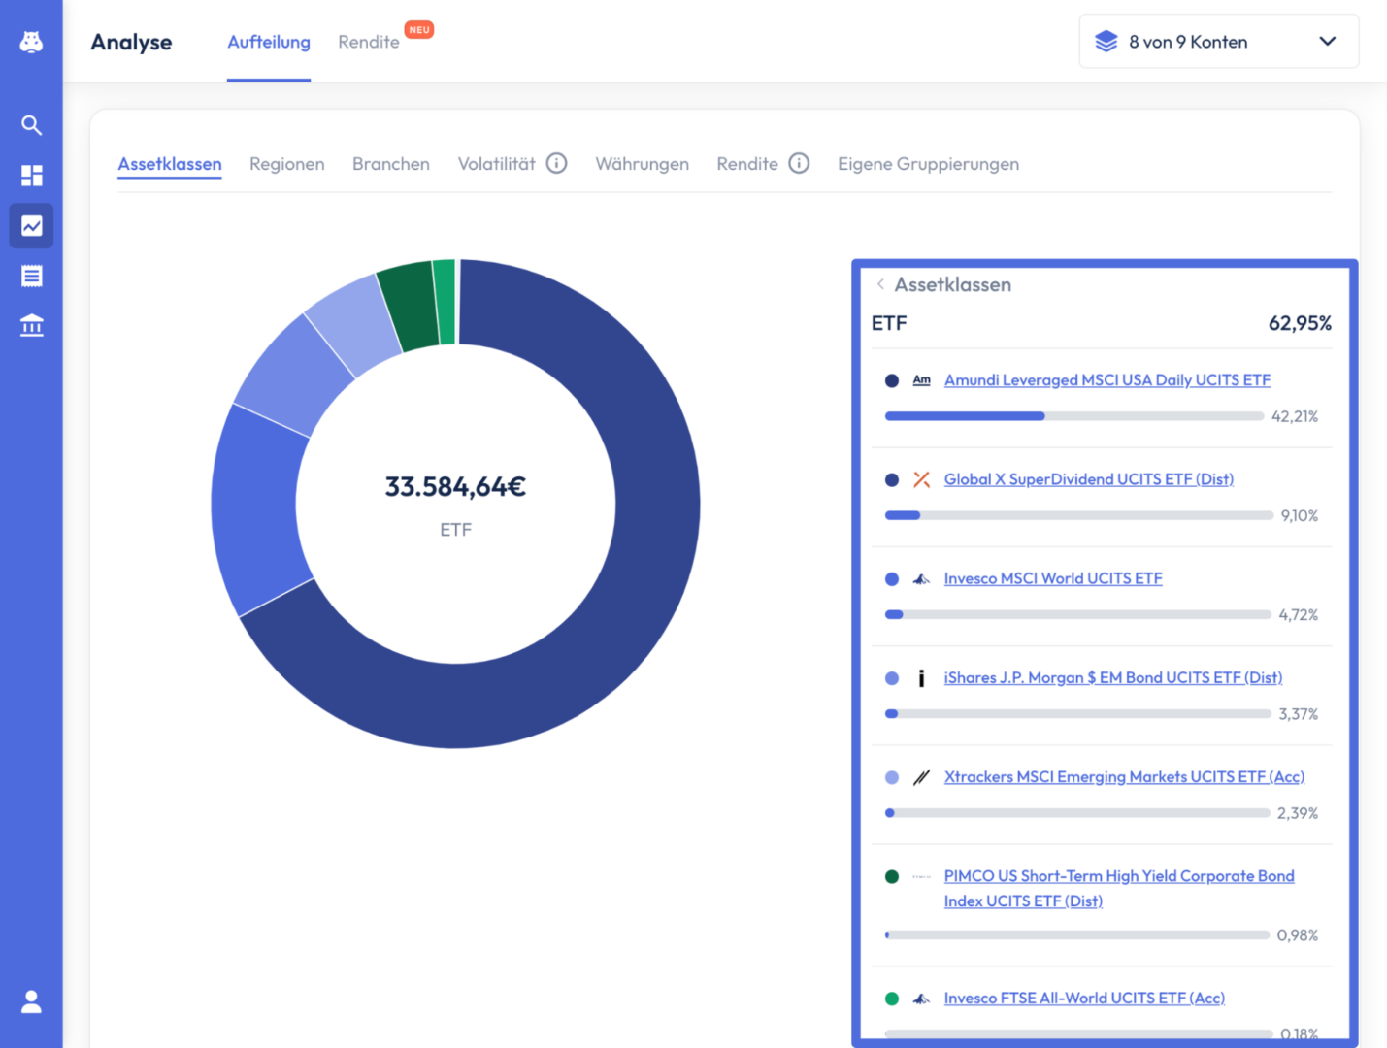Select the Währungen sub-tab
The width and height of the screenshot is (1387, 1048).
[643, 164]
